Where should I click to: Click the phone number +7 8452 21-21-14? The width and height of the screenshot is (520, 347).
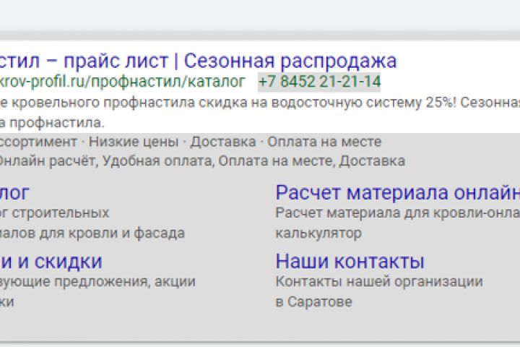click(x=319, y=82)
